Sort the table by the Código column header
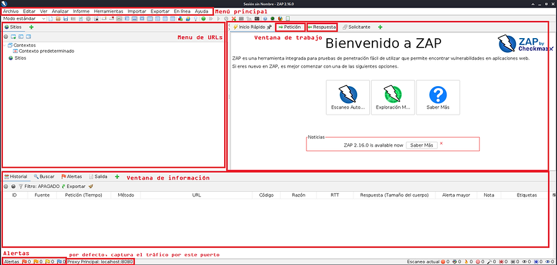The height and width of the screenshot is (265, 557). pos(266,195)
